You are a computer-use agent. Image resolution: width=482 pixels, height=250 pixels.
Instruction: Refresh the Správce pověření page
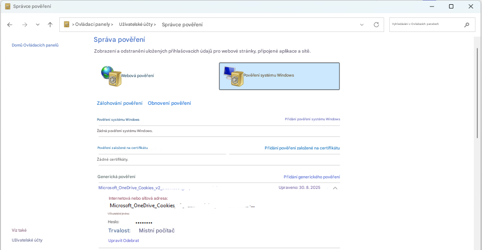click(376, 25)
